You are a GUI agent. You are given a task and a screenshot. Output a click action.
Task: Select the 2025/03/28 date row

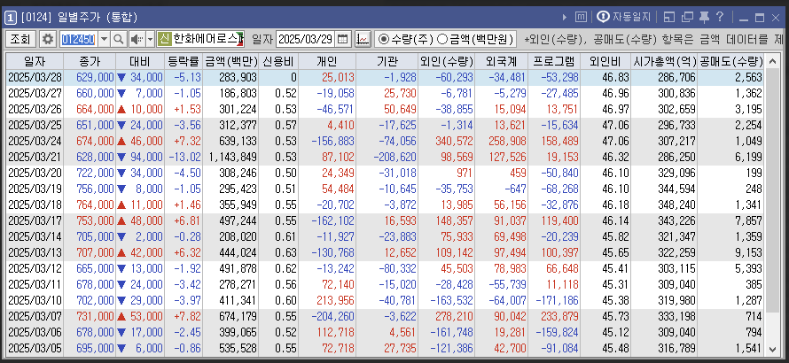[386, 77]
